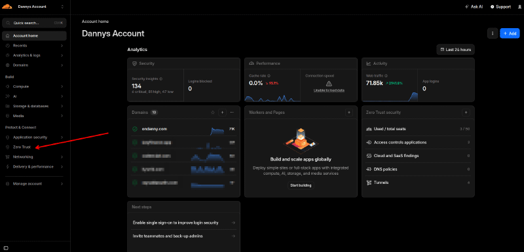
Task: Click the Domains star favorites icon
Action: [x=212, y=113]
